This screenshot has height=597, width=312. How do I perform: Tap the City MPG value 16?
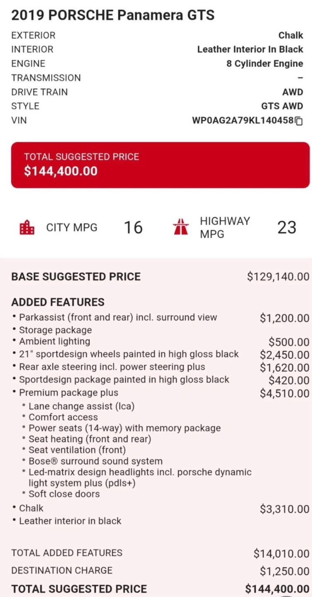133,228
